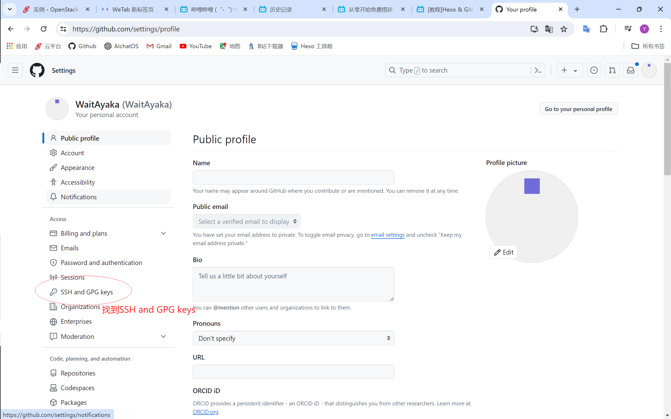Open the GitHub hamburger navigation menu
671x419 pixels.
tap(15, 70)
